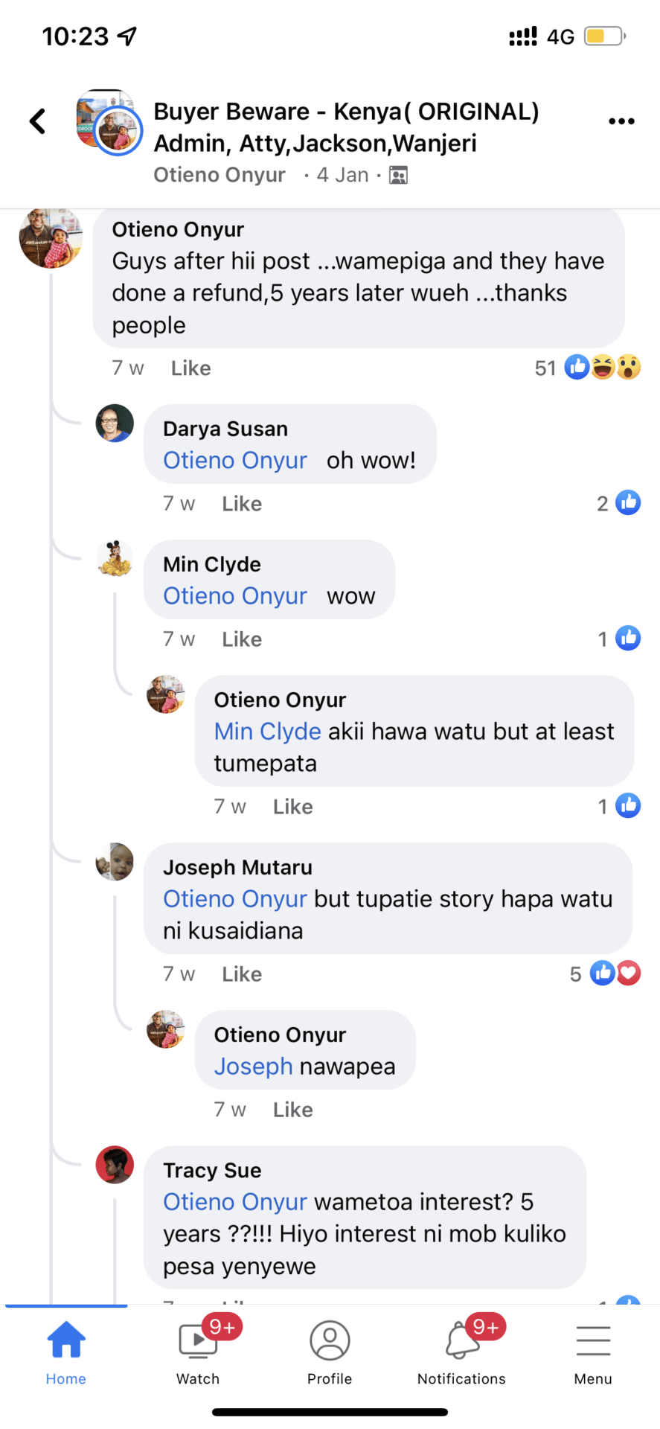Tap the Joseph mention in Otieno's reply

pos(253,1067)
